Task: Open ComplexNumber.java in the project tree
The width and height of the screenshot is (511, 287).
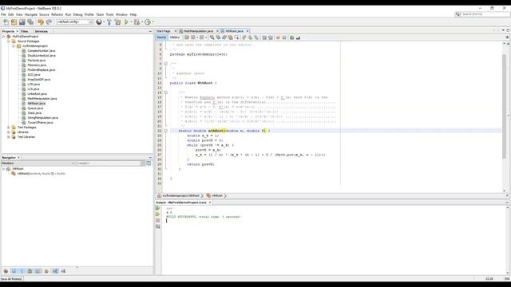Action: [x=41, y=51]
